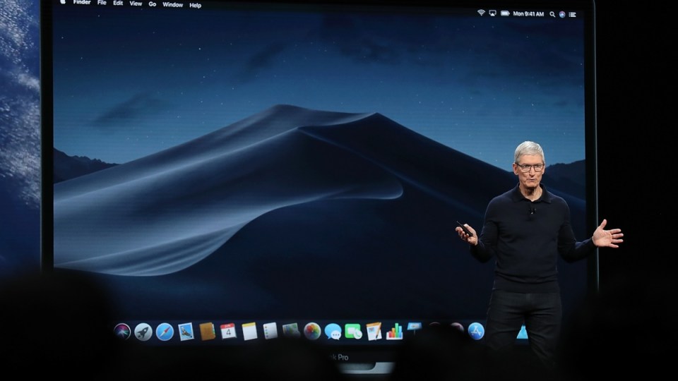
Task: Open the App Store icon in Dock
Action: 476,332
